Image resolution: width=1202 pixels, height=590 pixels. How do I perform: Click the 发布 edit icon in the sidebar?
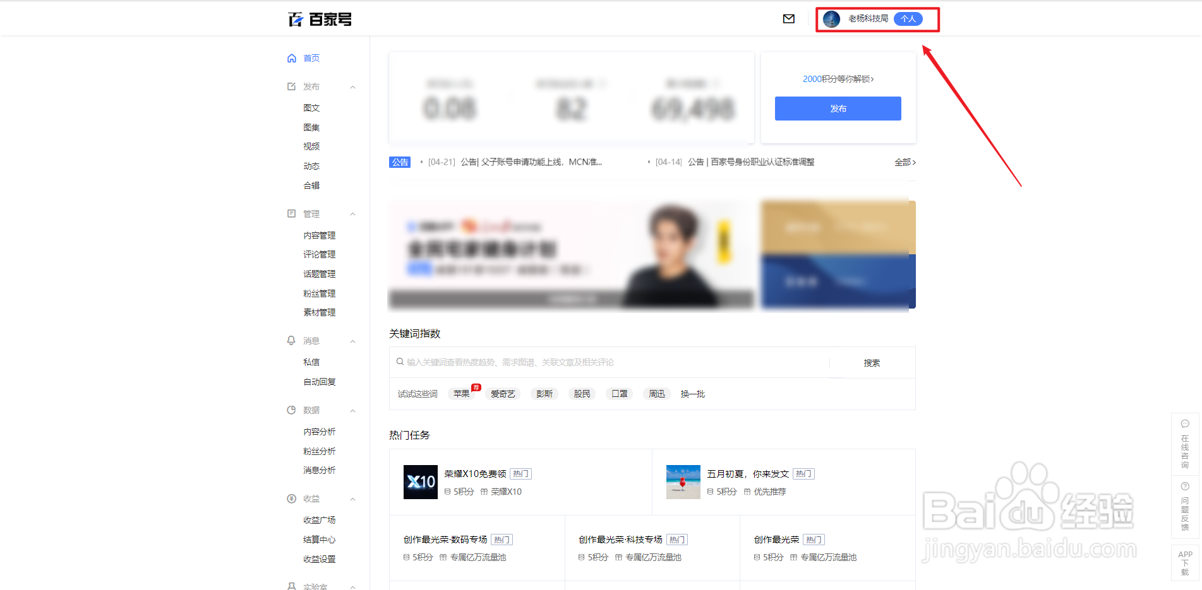click(x=291, y=86)
